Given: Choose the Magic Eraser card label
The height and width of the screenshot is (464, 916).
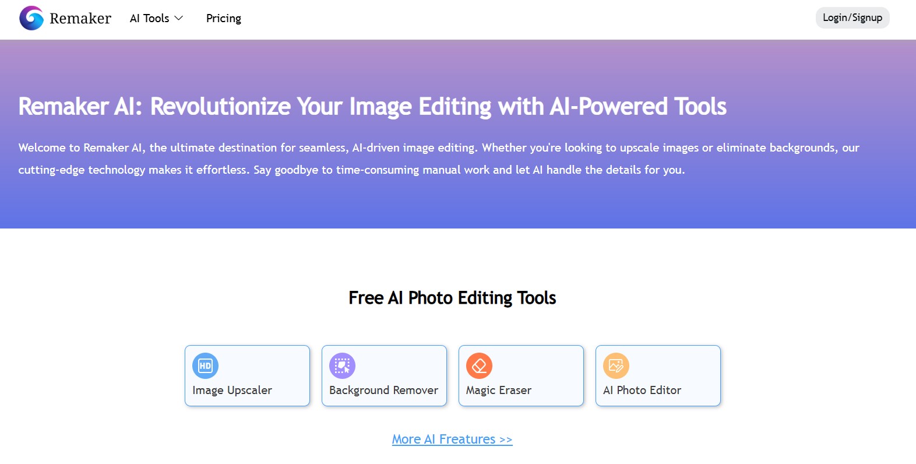Looking at the screenshot, I should 498,391.
